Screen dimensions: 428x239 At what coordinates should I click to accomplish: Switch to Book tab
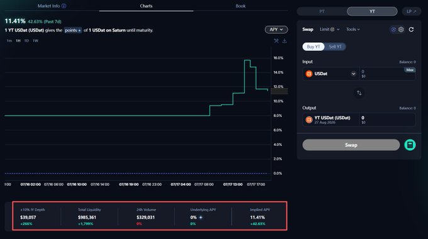240,6
